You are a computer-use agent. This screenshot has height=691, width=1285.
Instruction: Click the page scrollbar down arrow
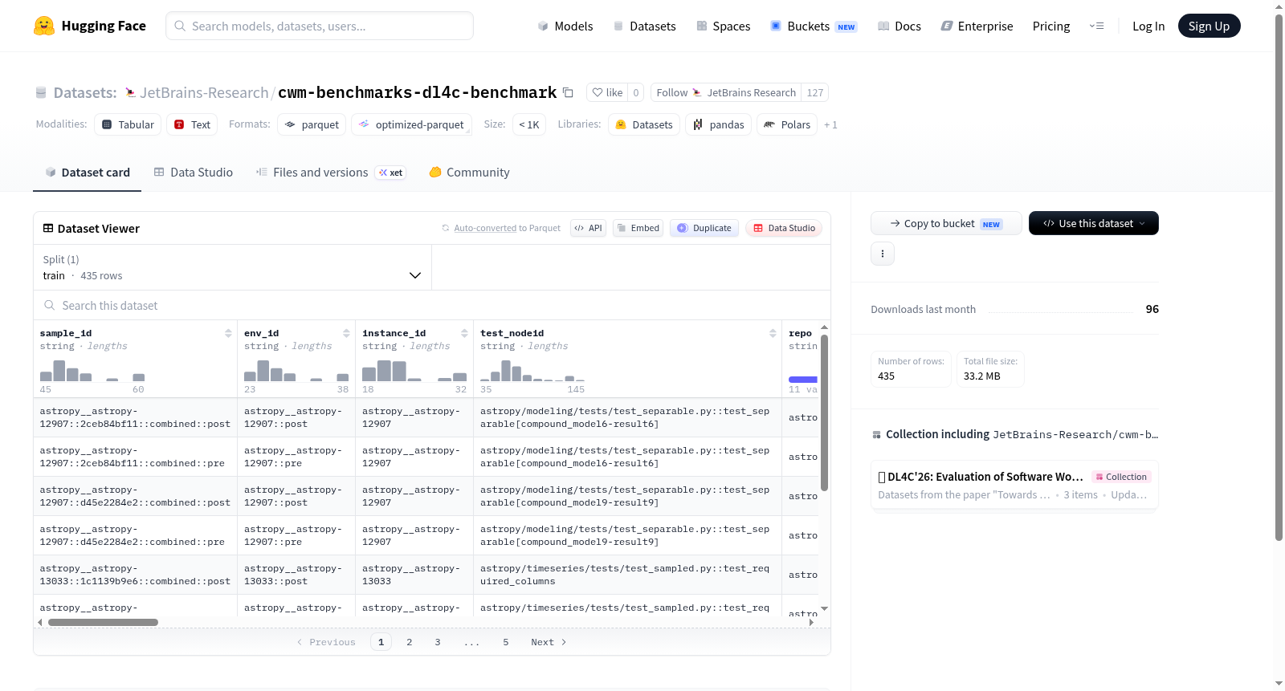(x=1279, y=684)
